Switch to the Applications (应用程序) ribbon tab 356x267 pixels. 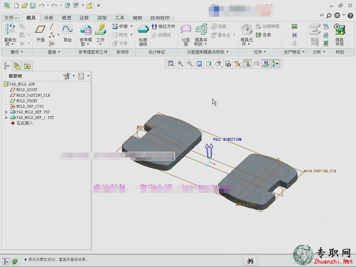pos(160,18)
